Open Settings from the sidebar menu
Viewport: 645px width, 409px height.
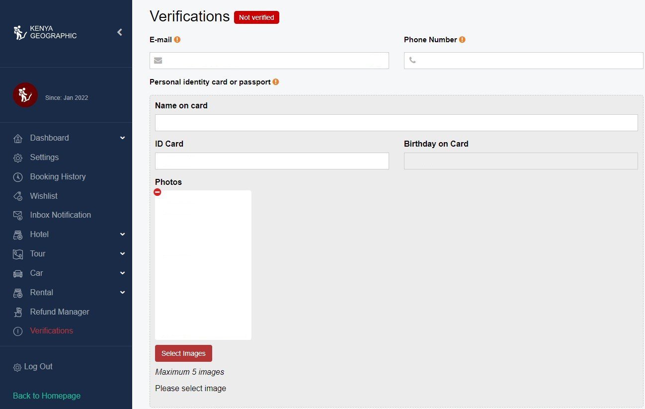click(44, 158)
